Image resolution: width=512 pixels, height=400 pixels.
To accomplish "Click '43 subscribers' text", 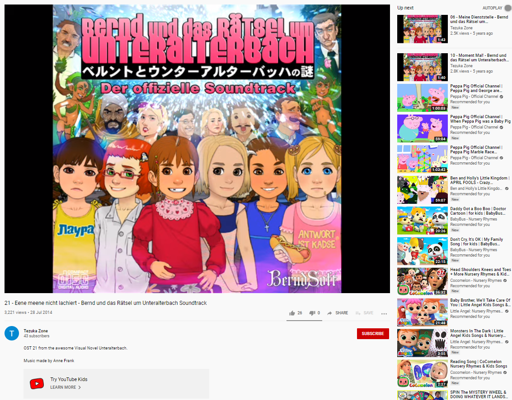I will pyautogui.click(x=37, y=336).
